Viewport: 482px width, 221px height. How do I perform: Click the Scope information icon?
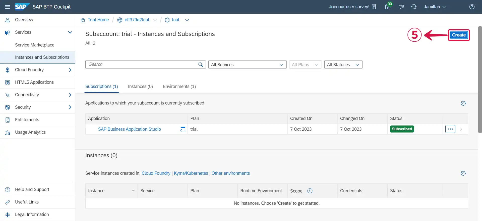tap(310, 191)
